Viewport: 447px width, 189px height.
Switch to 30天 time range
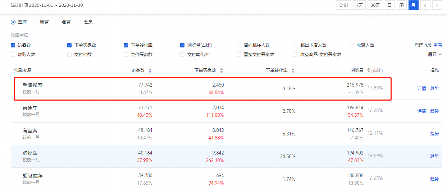[x=375, y=5]
